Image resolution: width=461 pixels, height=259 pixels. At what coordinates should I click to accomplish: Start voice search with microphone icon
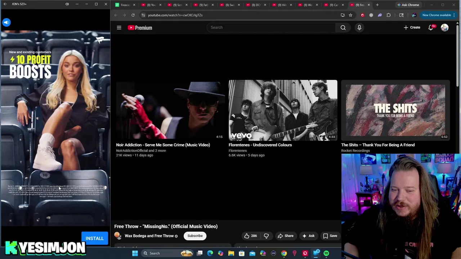(359, 27)
